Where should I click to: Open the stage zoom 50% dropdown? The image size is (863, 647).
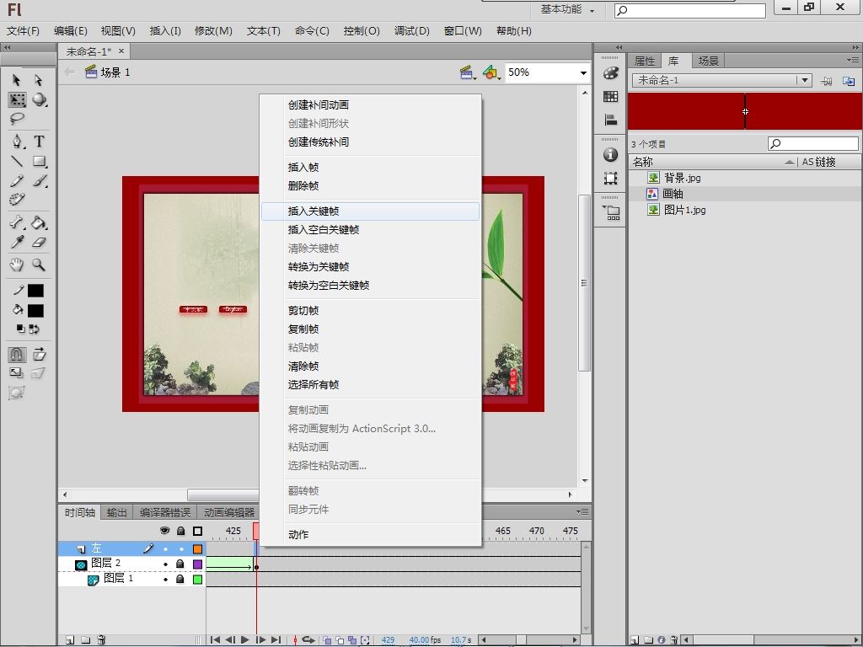click(x=582, y=73)
